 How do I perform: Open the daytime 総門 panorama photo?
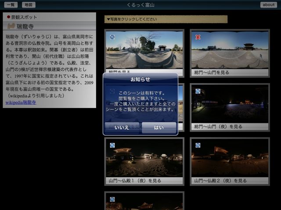[x=144, y=49]
